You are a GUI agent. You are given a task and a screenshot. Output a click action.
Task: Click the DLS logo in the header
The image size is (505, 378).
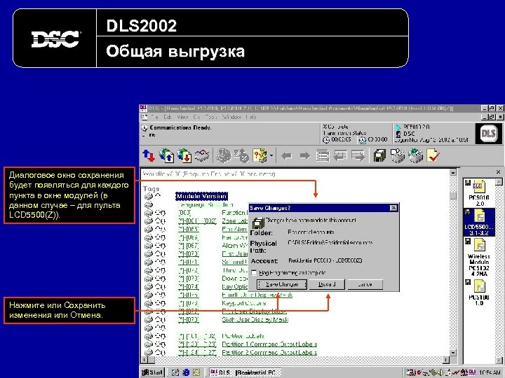tap(488, 133)
